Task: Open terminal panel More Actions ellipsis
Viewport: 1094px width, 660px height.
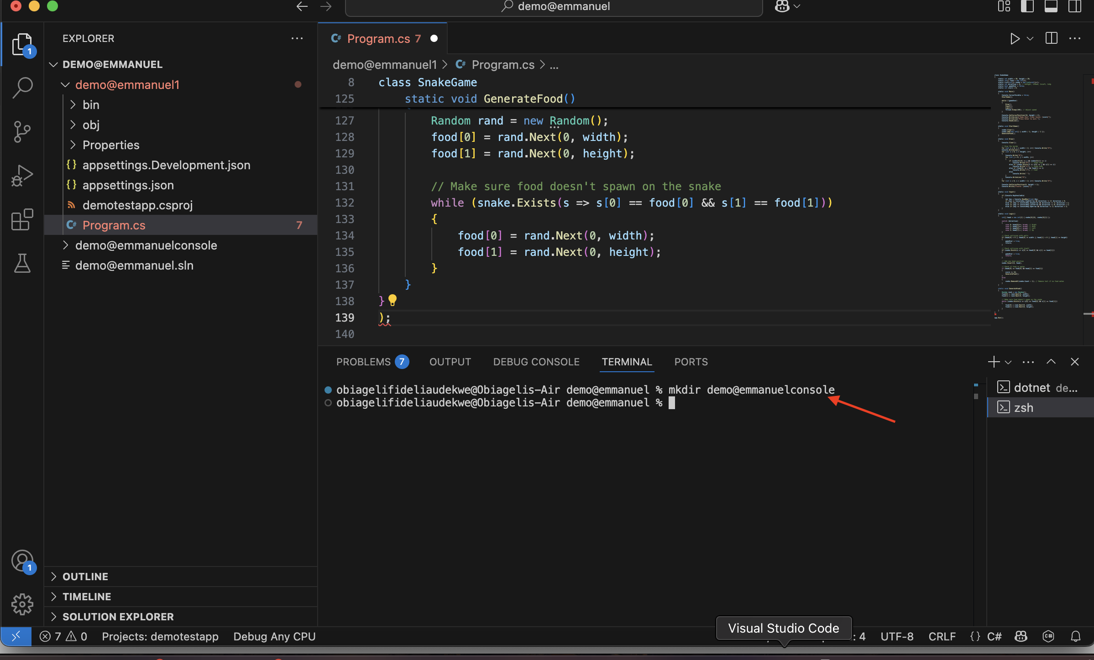Action: [1028, 362]
